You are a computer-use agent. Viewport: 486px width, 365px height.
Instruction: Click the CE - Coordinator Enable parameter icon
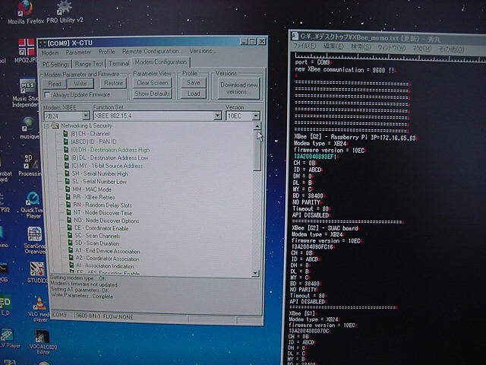[69, 228]
